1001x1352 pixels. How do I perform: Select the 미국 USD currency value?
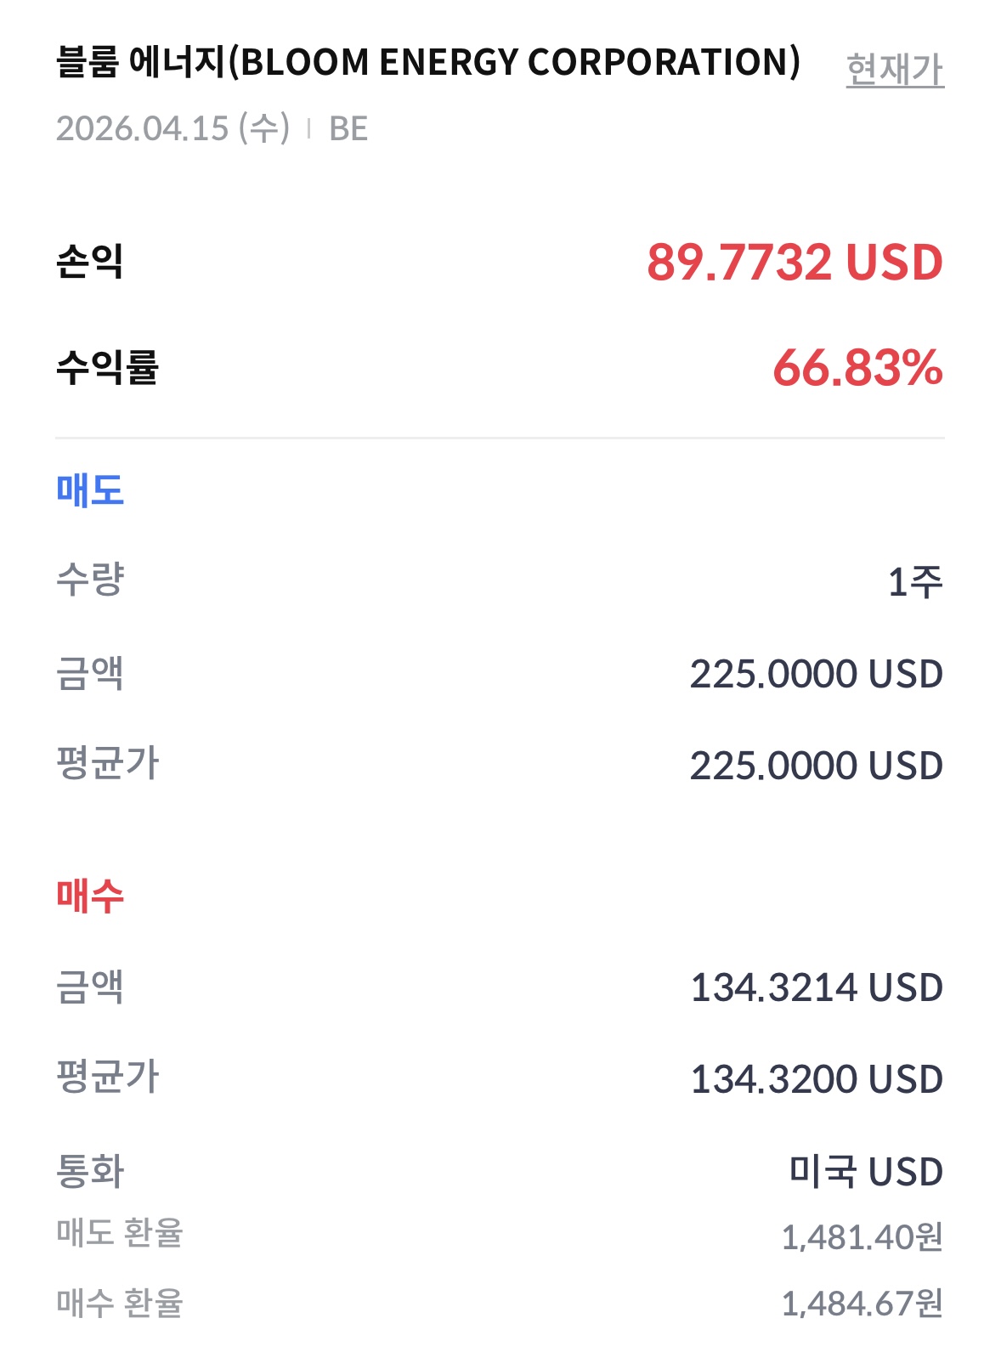click(865, 1172)
